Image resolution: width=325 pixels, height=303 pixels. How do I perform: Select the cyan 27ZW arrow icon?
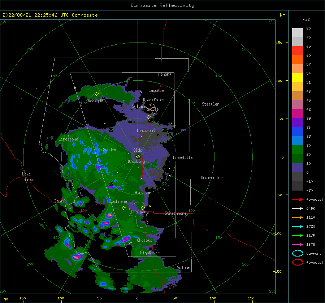pos(298,227)
